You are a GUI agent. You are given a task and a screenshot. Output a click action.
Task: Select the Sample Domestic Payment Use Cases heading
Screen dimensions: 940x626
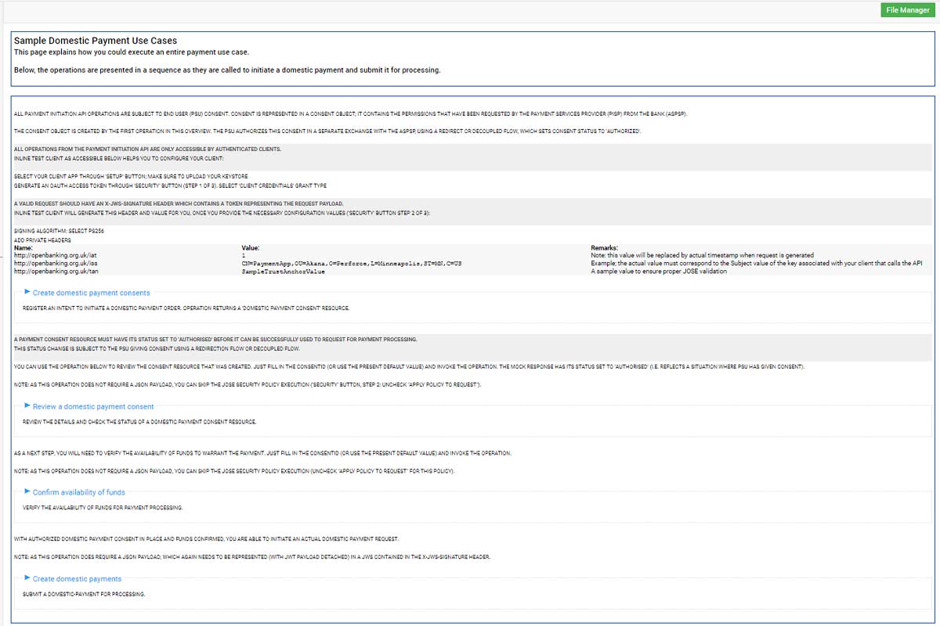pyautogui.click(x=96, y=41)
